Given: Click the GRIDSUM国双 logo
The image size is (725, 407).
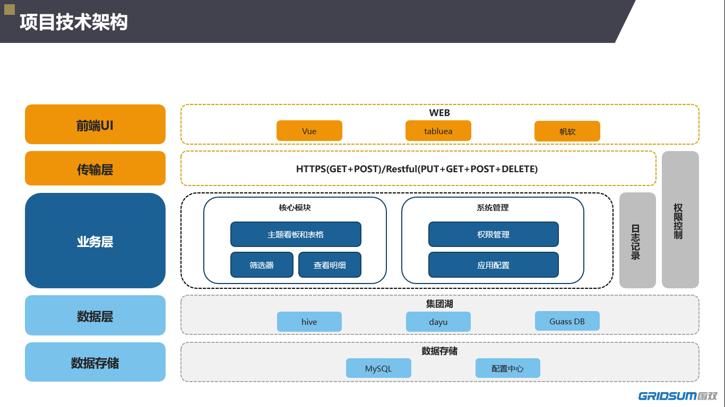Looking at the screenshot, I should pyautogui.click(x=677, y=396).
